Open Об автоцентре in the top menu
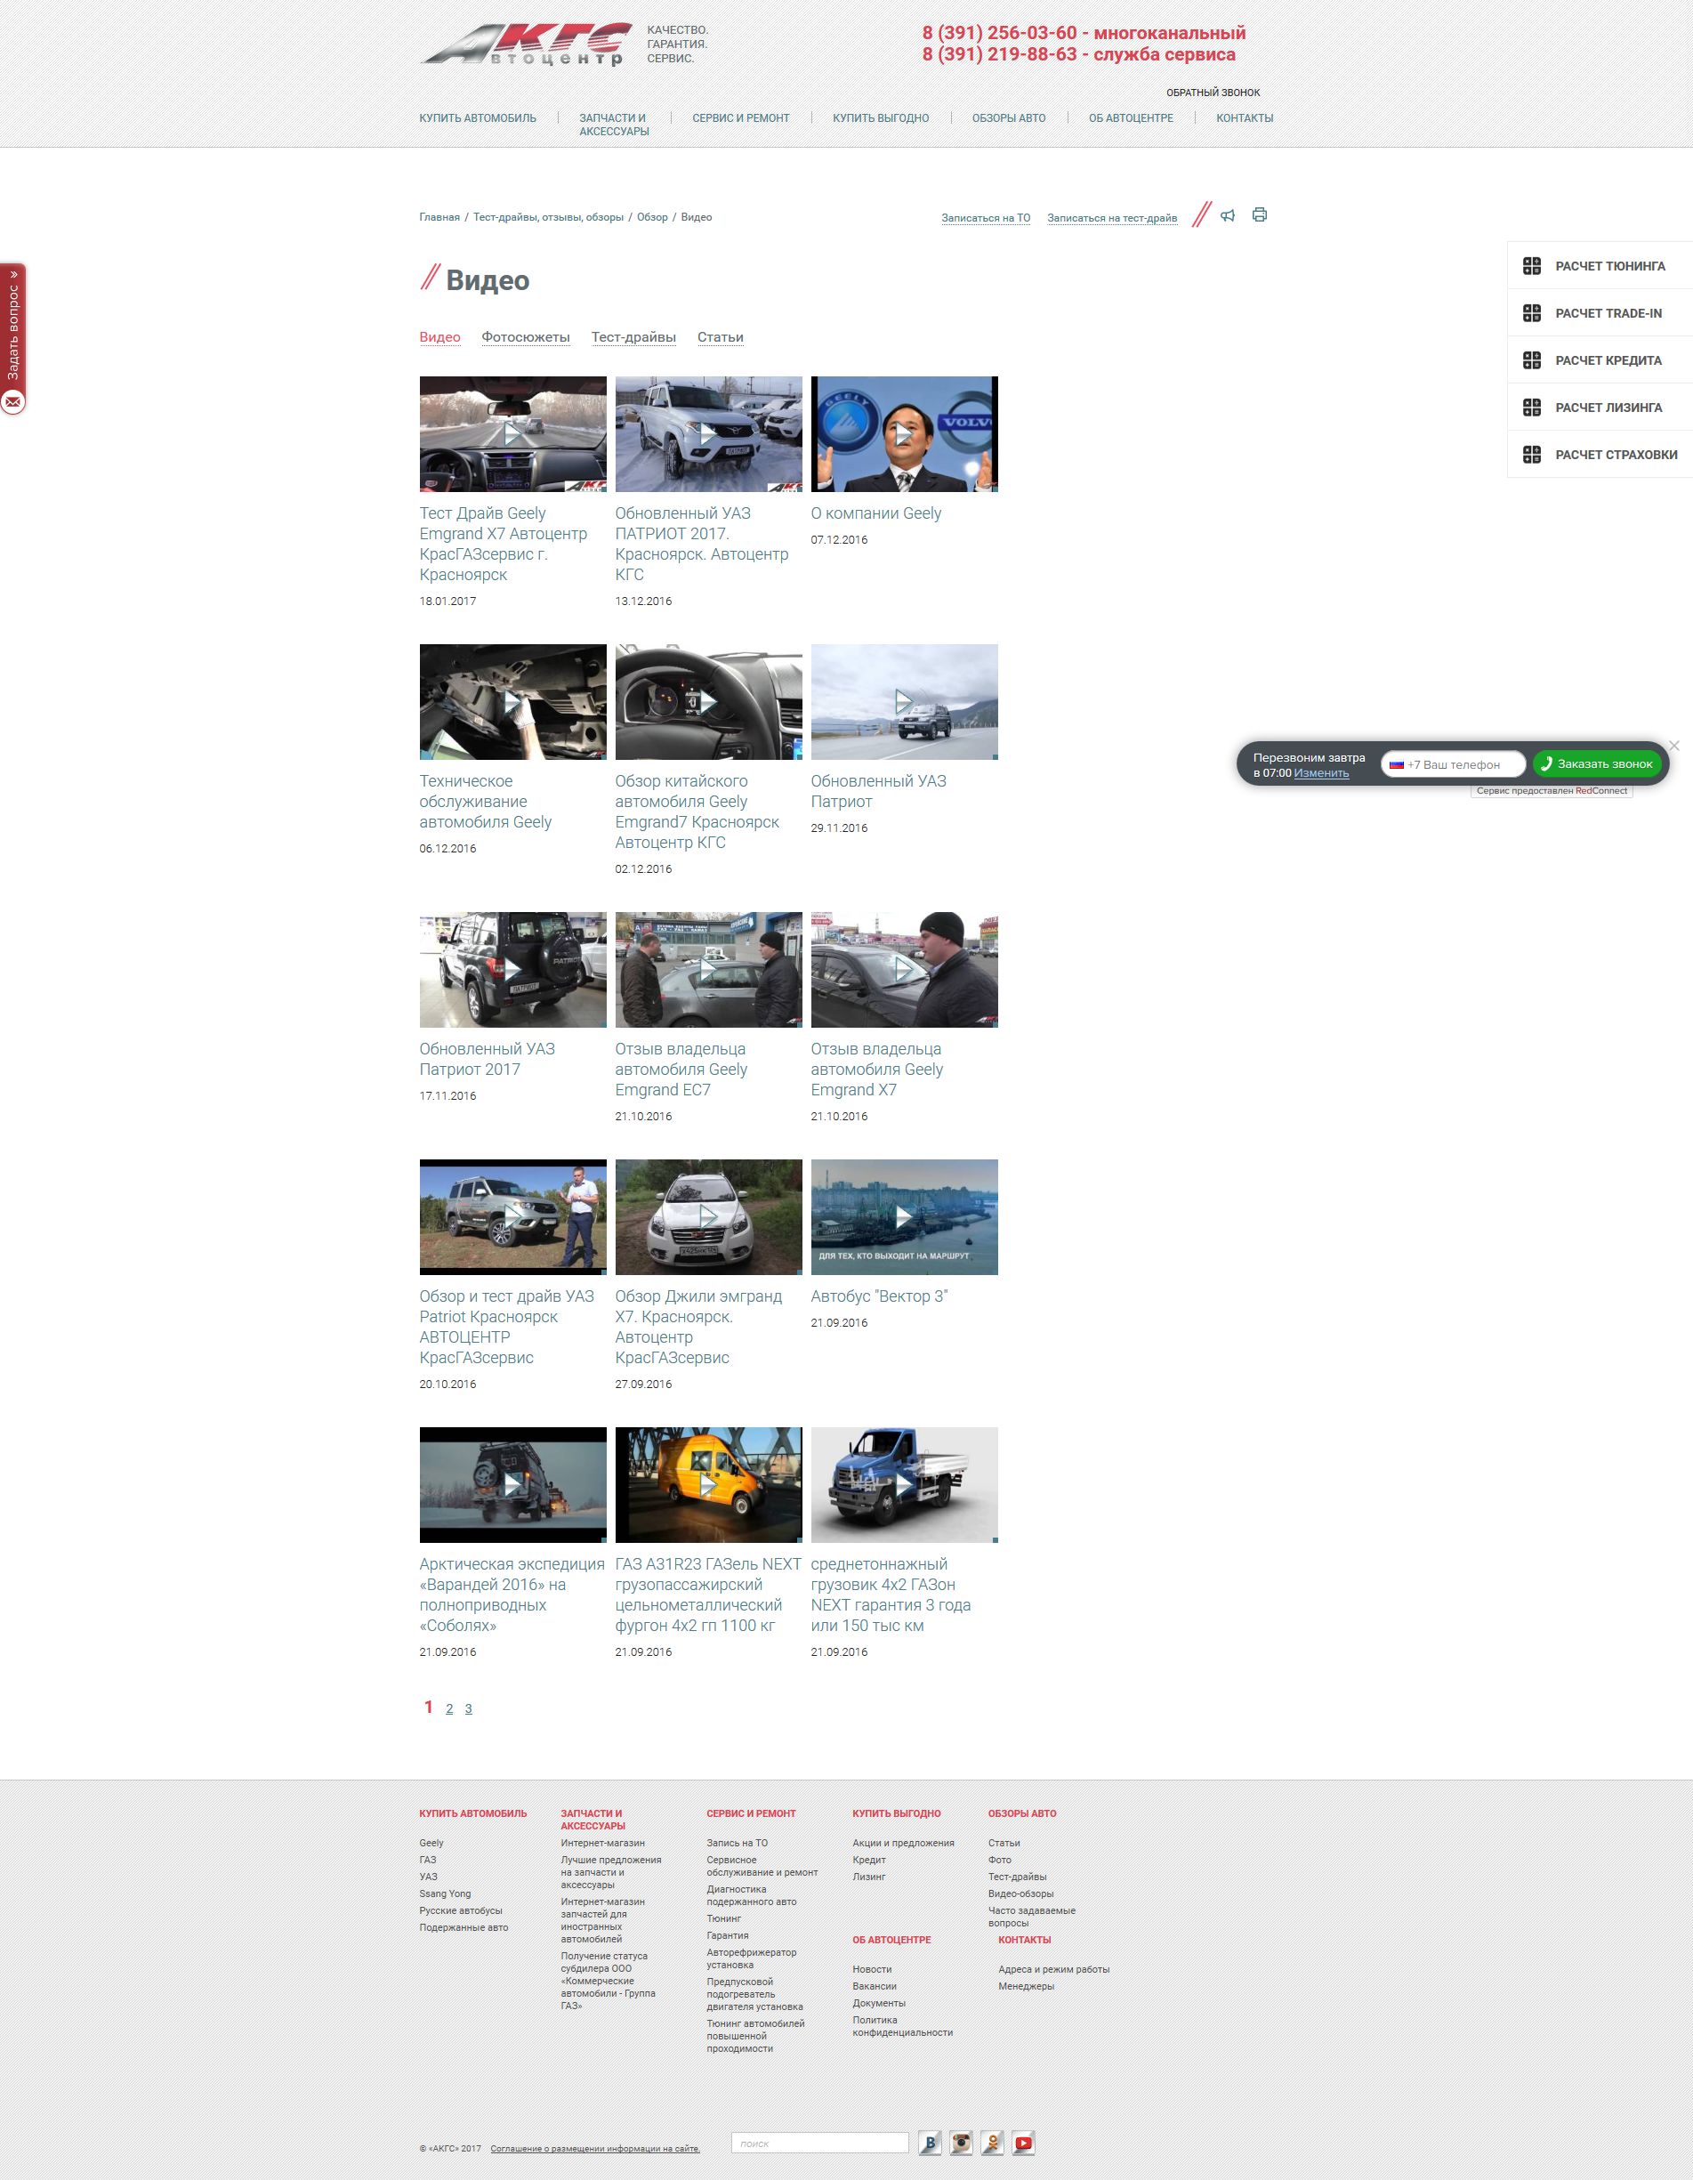 1131,117
